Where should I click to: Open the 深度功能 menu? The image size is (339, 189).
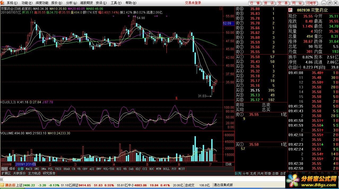pos(42,3)
